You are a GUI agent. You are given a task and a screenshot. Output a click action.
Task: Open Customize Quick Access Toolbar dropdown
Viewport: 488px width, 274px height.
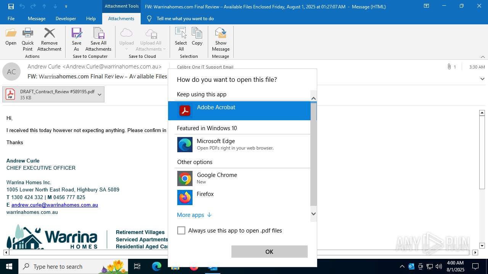[66, 6]
